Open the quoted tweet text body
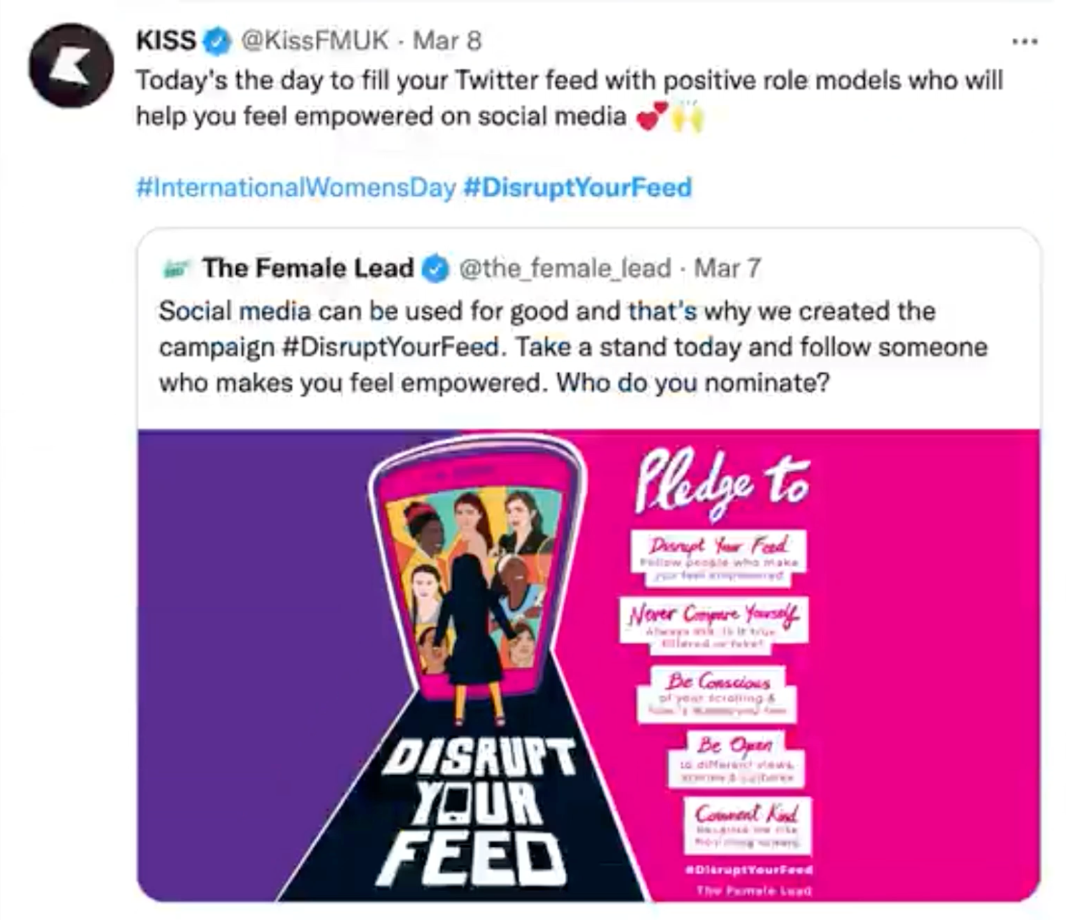This screenshot has width=1066, height=920. pyautogui.click(x=545, y=347)
